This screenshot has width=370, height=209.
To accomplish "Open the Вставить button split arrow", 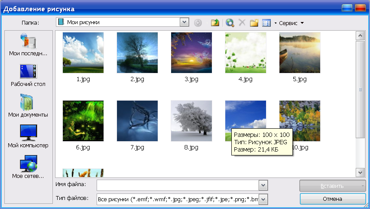I will pos(363,186).
